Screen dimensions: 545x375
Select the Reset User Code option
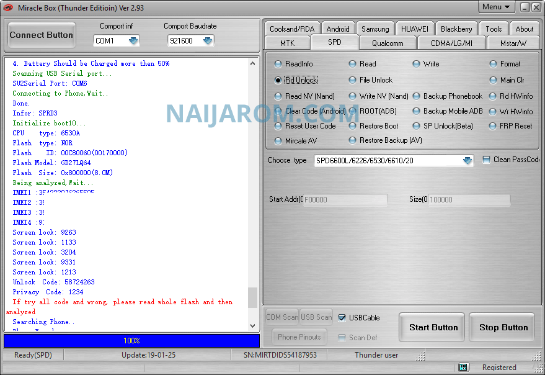pyautogui.click(x=305, y=126)
